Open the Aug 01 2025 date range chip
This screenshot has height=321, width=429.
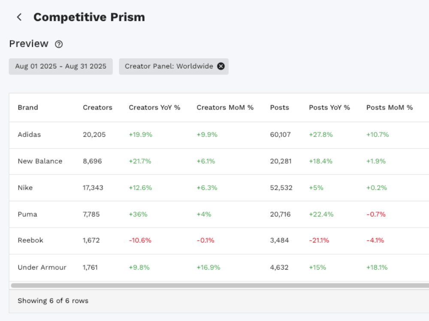(x=60, y=66)
